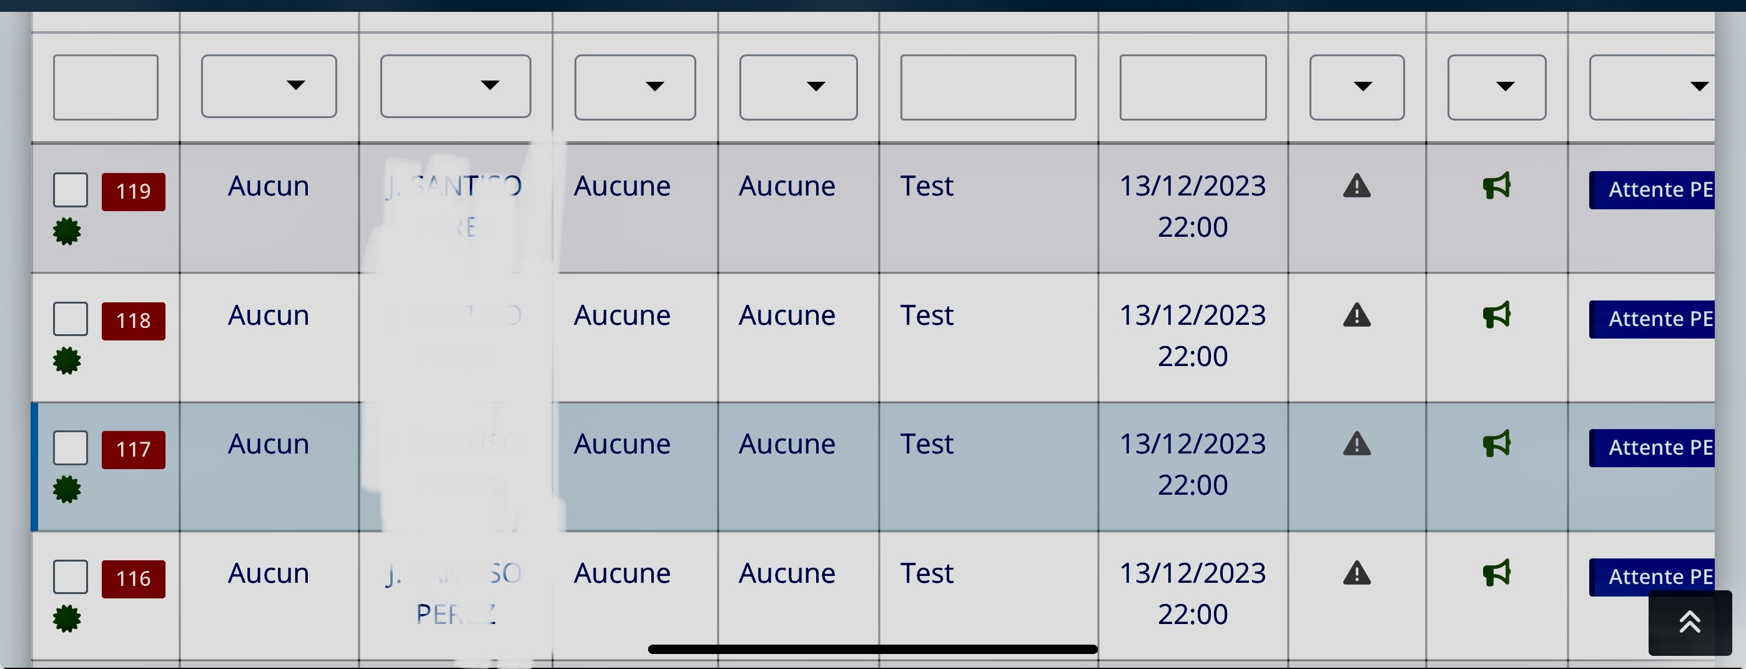The height and width of the screenshot is (669, 1746).
Task: Click the warning triangle icon in row 119
Action: click(x=1357, y=186)
